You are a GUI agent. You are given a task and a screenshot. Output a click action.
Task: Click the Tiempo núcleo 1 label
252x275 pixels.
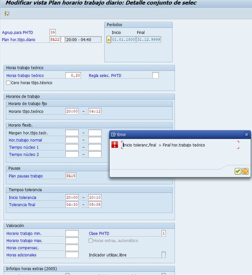(x=24, y=147)
